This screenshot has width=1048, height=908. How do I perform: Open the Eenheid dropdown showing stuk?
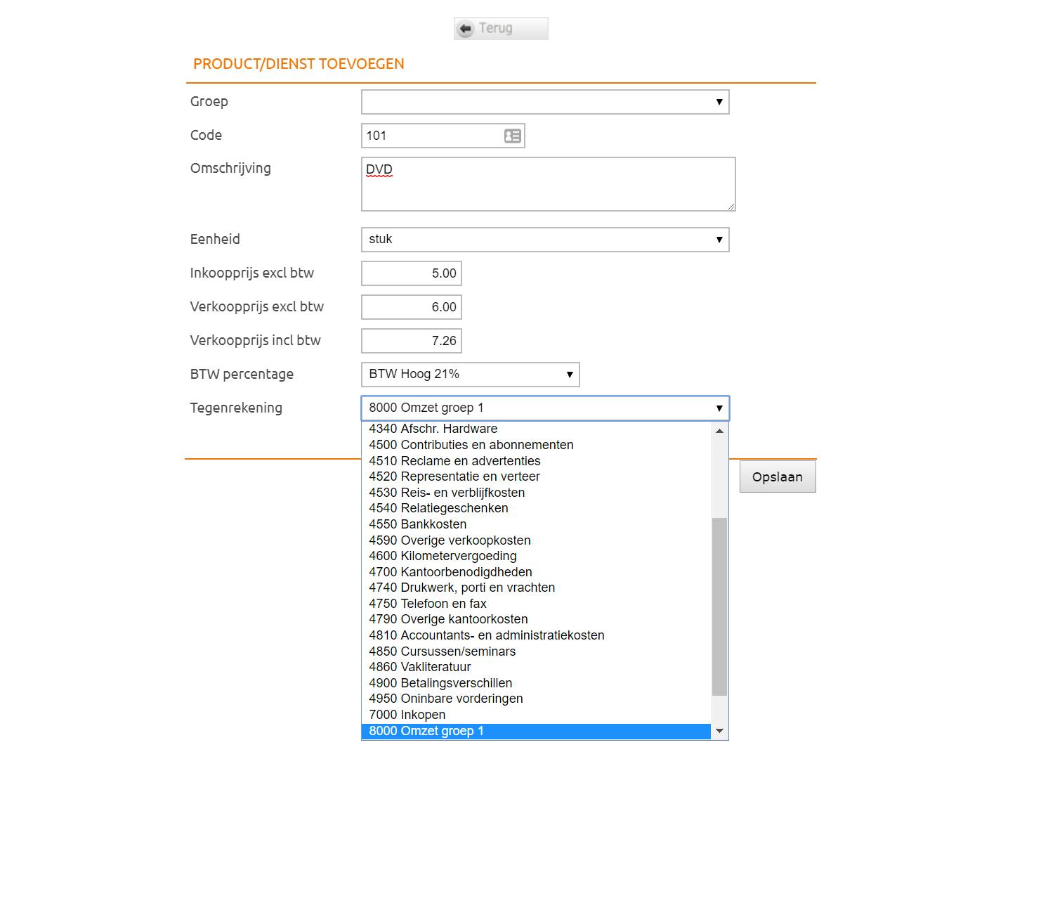(x=545, y=240)
